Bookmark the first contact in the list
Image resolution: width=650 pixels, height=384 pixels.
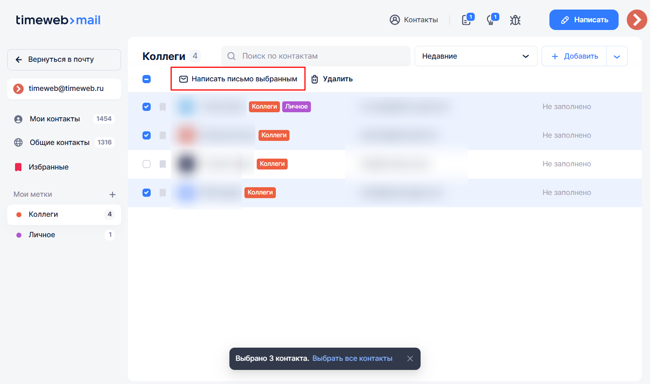pos(162,107)
